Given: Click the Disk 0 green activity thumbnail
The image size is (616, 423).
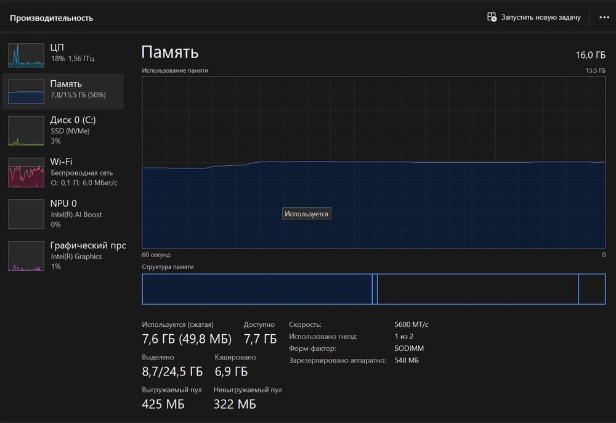Looking at the screenshot, I should click(26, 131).
